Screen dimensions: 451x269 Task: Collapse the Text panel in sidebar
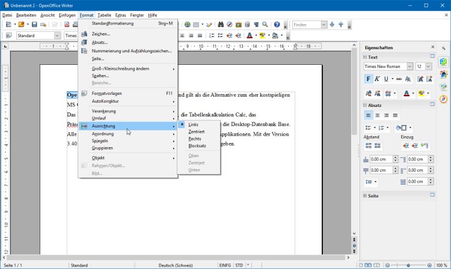click(x=365, y=57)
